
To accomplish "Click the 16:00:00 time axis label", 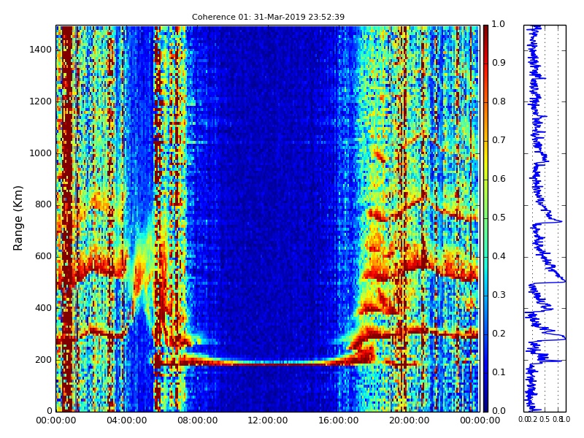I will (339, 420).
